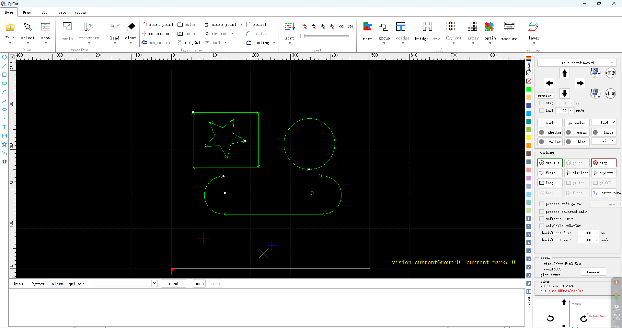Expand the back/front dis value dropdown
The width and height of the screenshot is (622, 328).
(596, 233)
